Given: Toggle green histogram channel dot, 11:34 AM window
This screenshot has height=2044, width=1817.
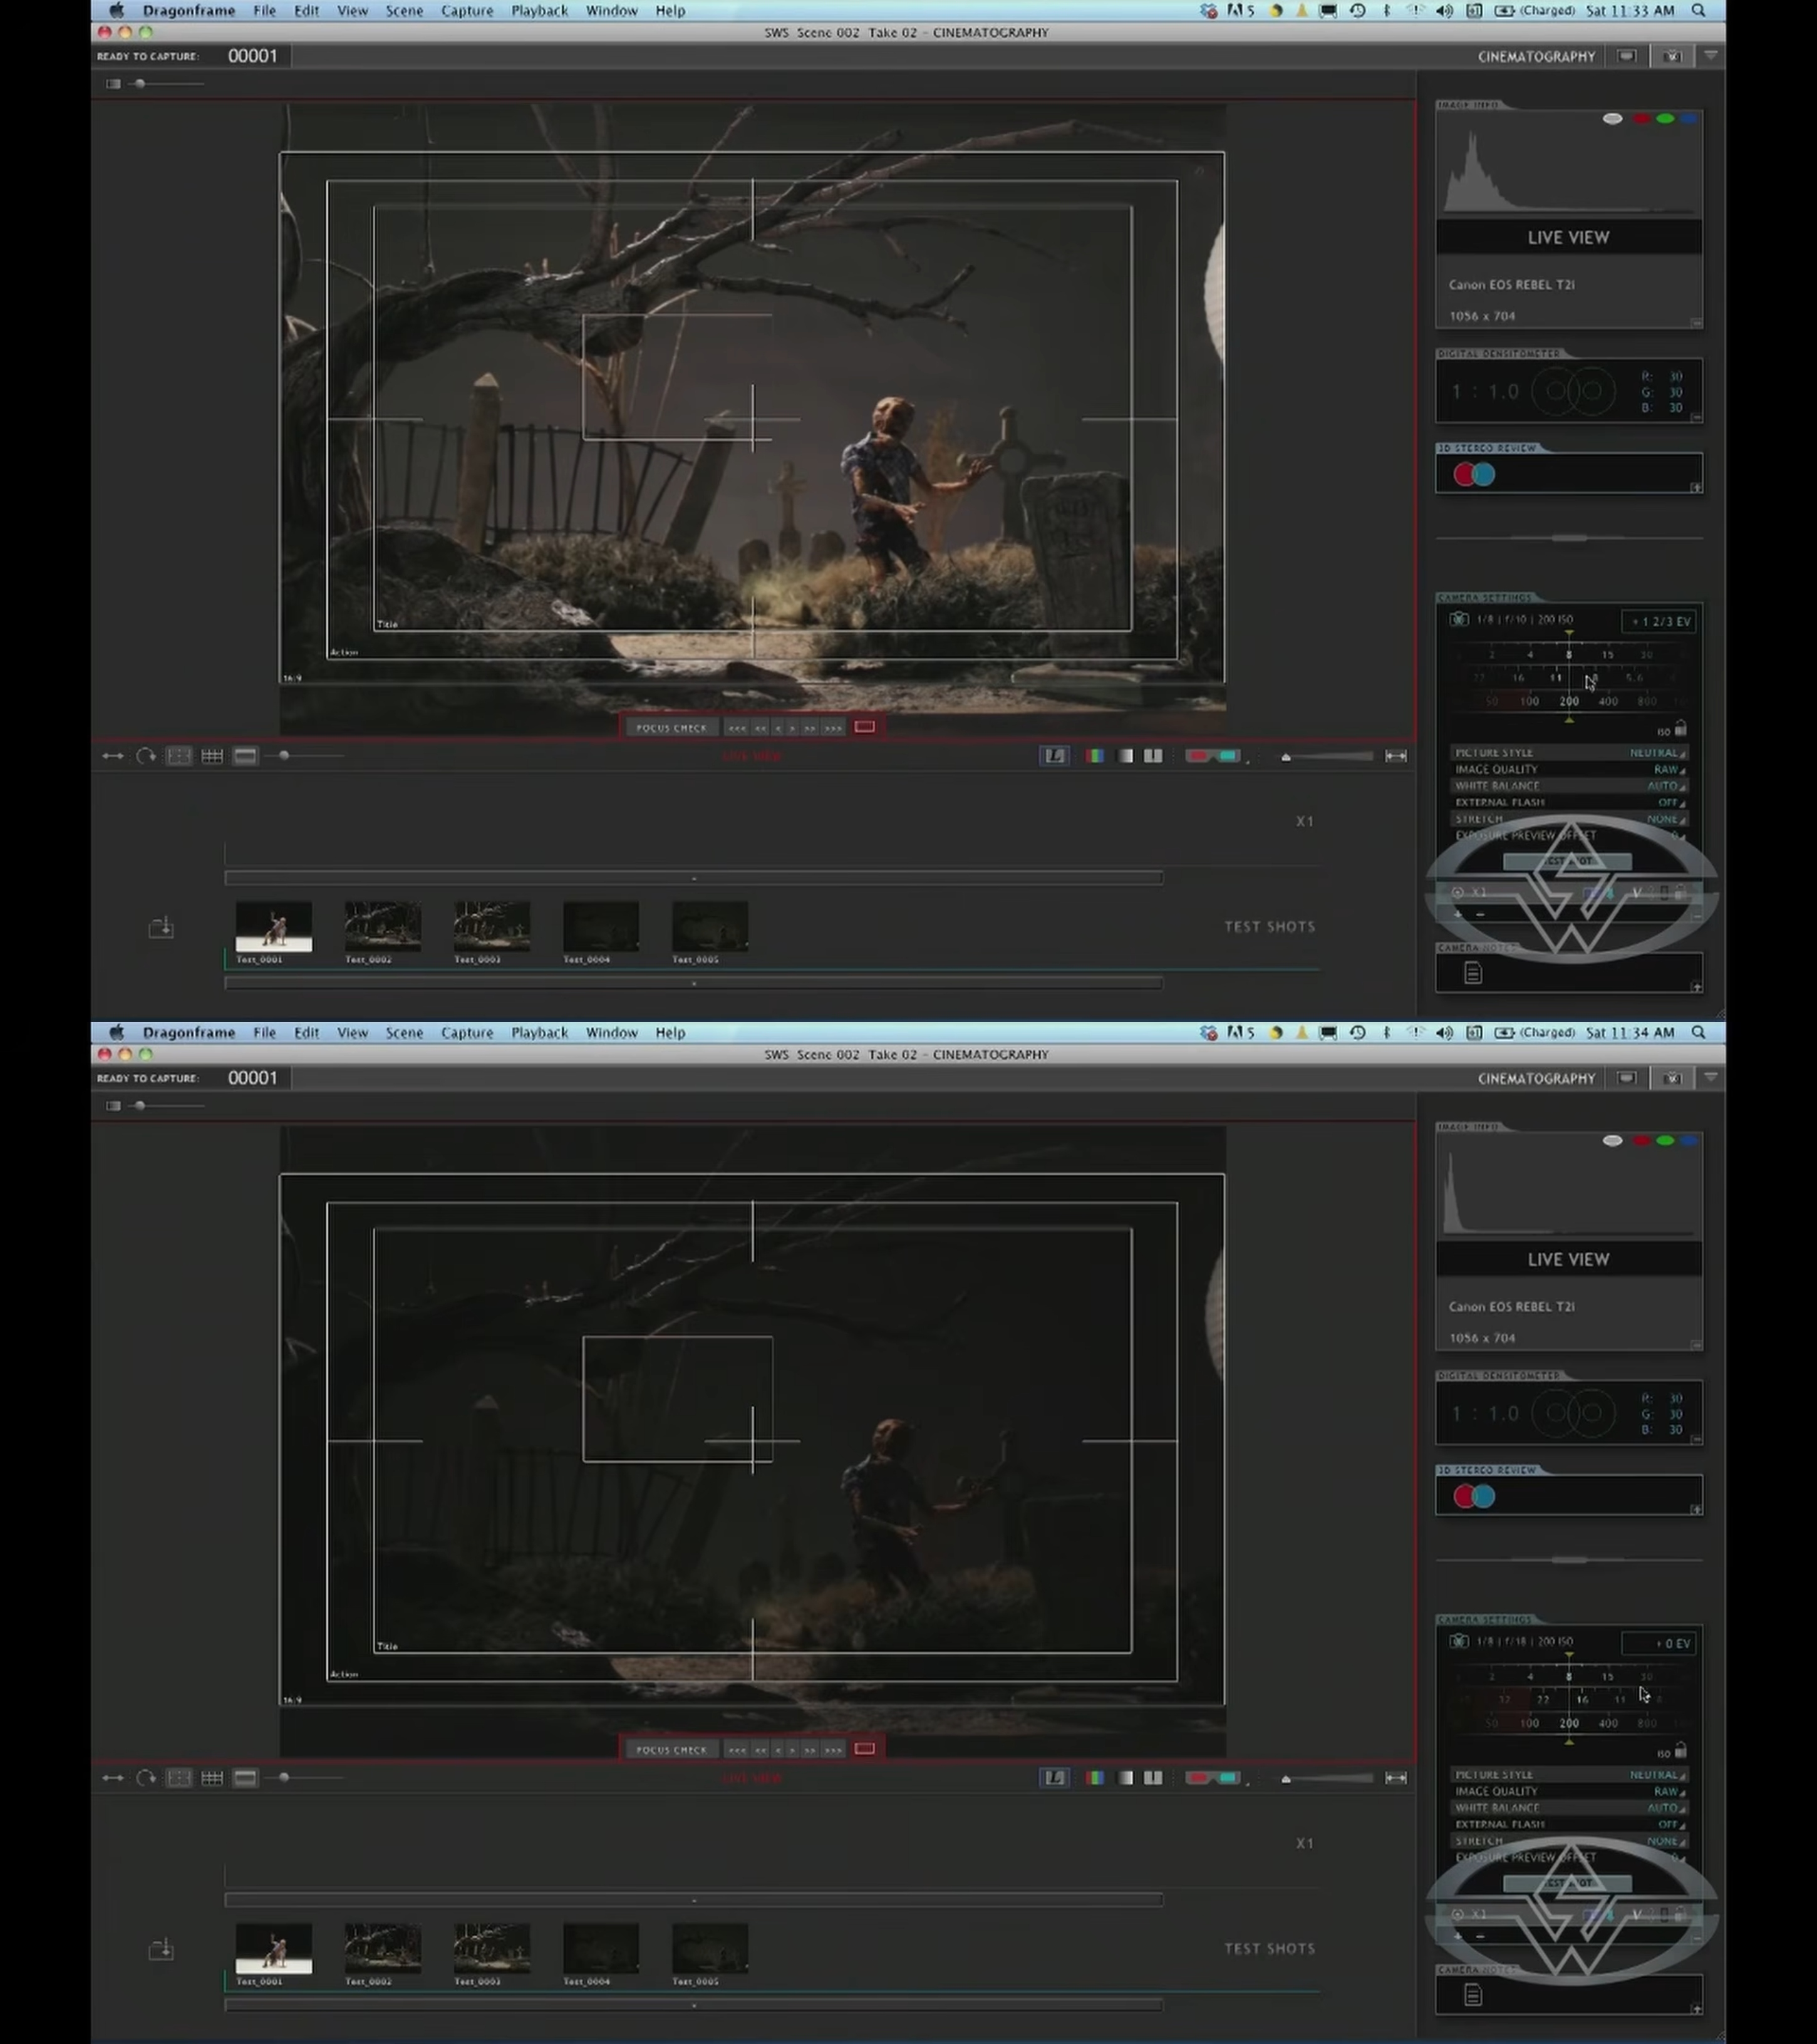Looking at the screenshot, I should pos(1665,1141).
